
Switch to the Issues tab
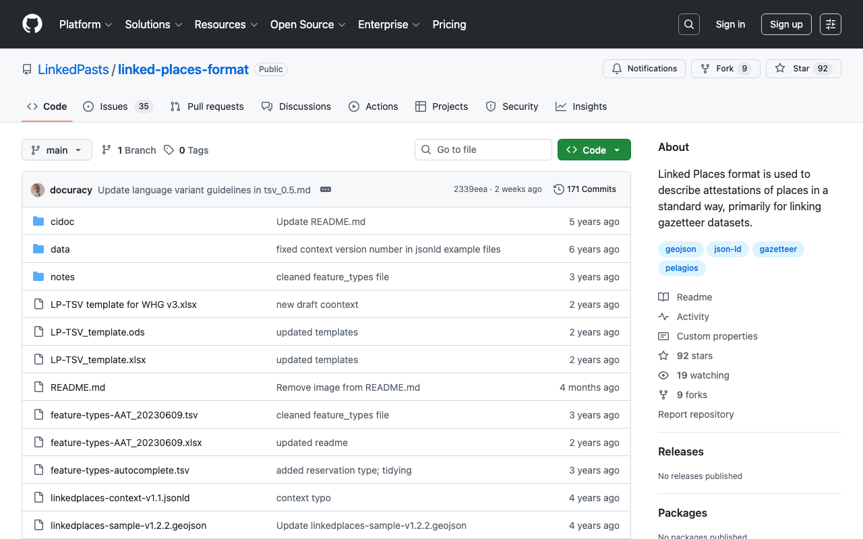(x=113, y=106)
